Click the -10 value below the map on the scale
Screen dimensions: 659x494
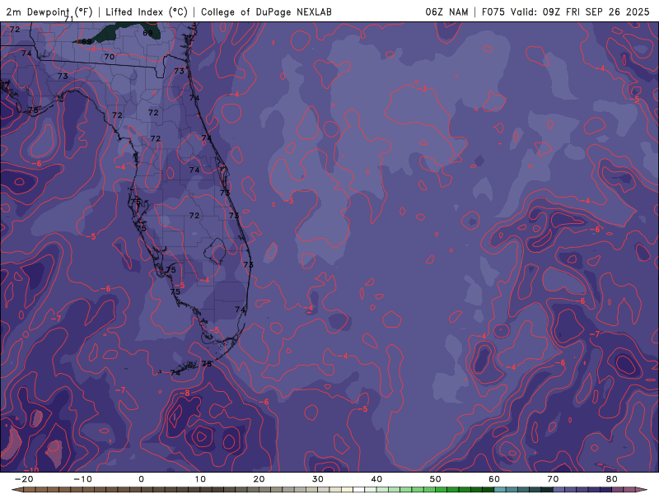(82, 479)
